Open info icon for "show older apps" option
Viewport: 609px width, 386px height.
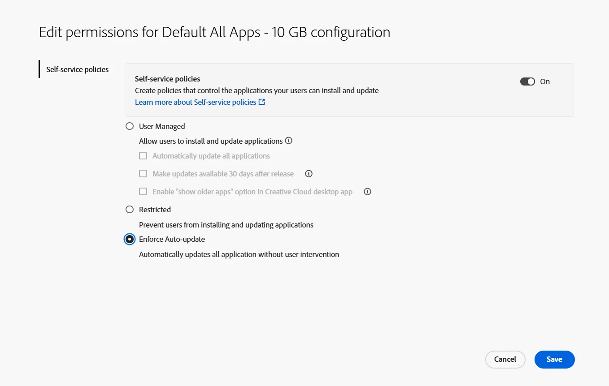[367, 192]
